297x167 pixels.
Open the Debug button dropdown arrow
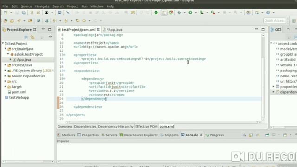click(x=185, y=13)
